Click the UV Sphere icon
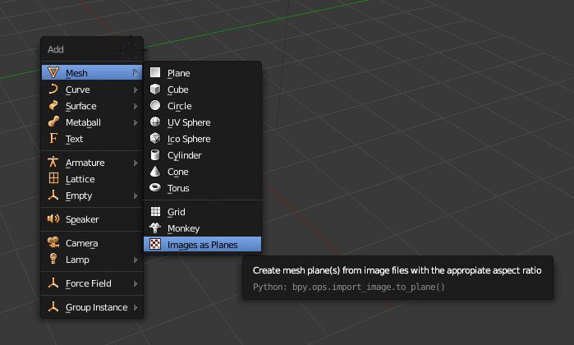 (x=155, y=122)
